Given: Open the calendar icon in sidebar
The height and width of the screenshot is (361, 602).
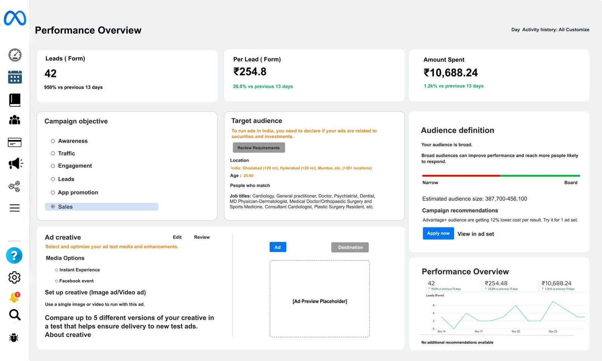Looking at the screenshot, I should (15, 77).
